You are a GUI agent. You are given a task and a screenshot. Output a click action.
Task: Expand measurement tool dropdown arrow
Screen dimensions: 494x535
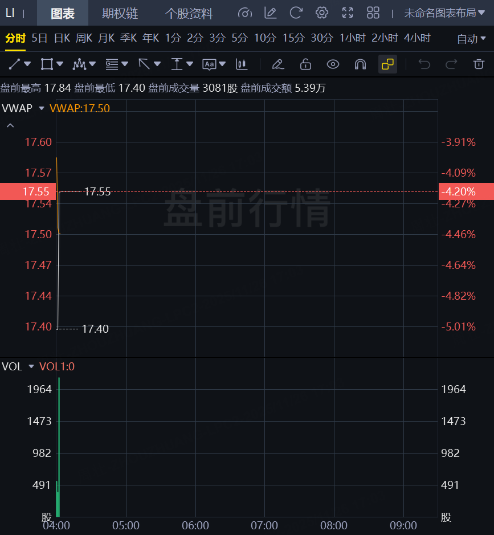click(190, 64)
